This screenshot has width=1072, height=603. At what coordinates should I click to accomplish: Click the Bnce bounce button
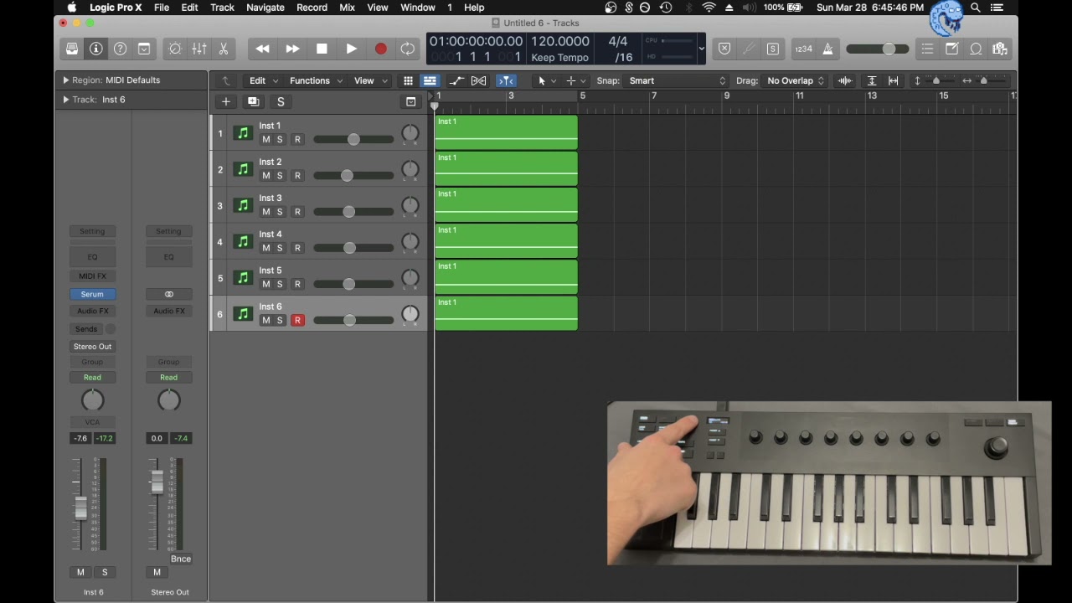point(181,559)
